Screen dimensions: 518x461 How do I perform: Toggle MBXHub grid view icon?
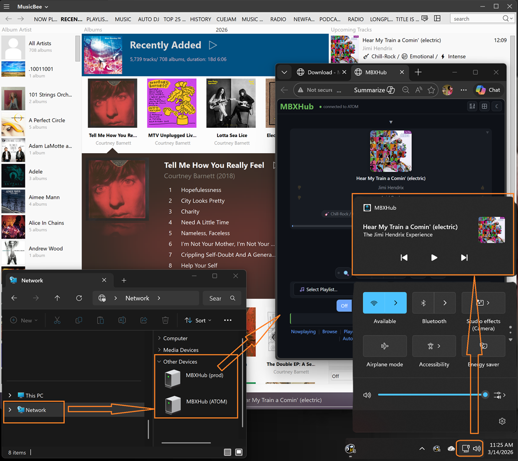click(x=484, y=106)
